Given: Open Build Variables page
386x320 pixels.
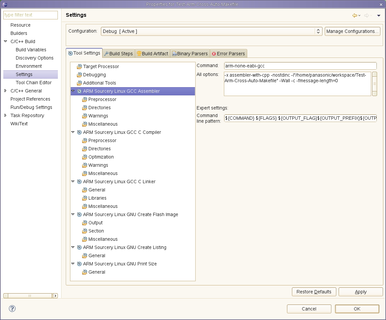Looking at the screenshot, I should (31, 50).
